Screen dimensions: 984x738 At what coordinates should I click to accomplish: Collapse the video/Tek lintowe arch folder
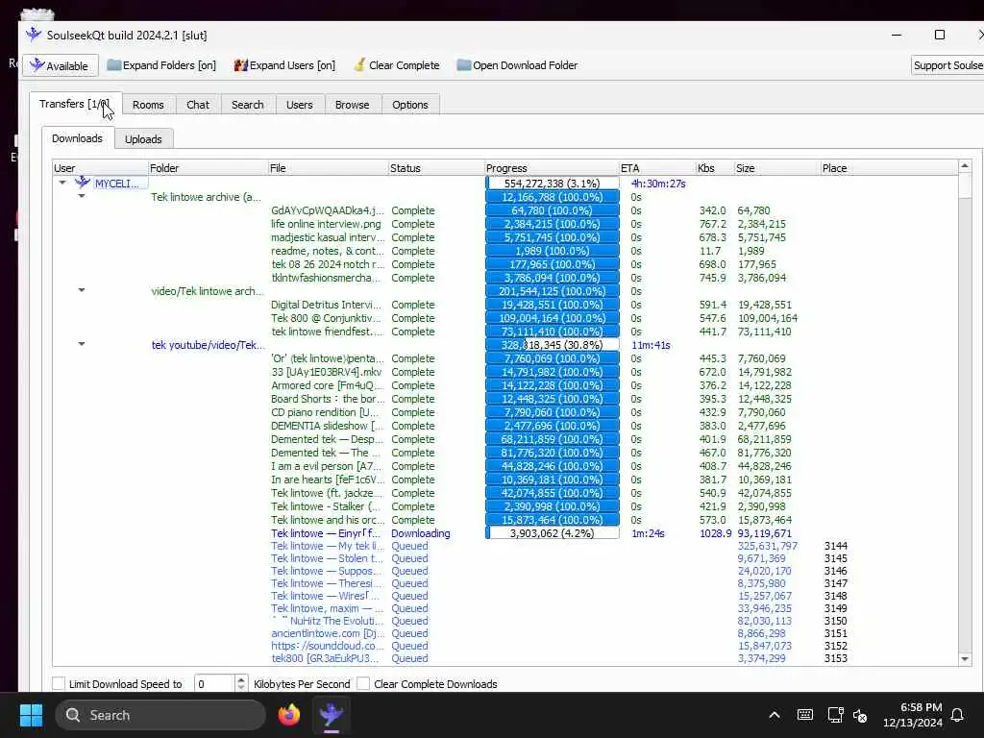coord(82,290)
